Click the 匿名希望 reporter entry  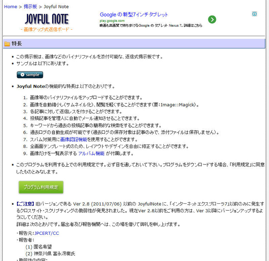(43, 247)
